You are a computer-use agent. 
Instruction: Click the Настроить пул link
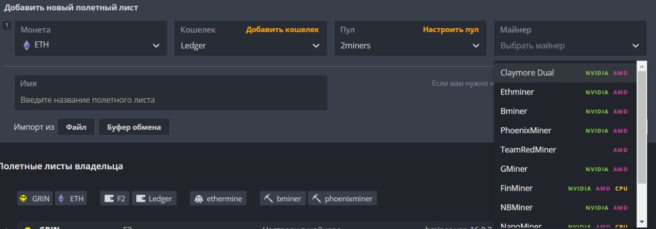point(451,30)
